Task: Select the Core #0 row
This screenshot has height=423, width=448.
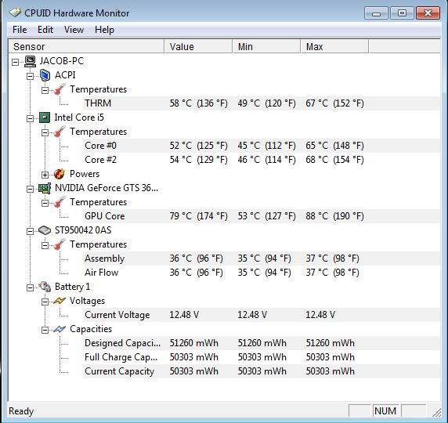Action: click(x=262, y=146)
